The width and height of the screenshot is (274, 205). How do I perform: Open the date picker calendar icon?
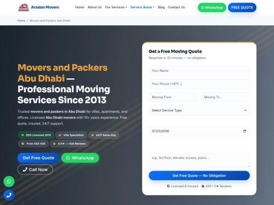(x=245, y=131)
